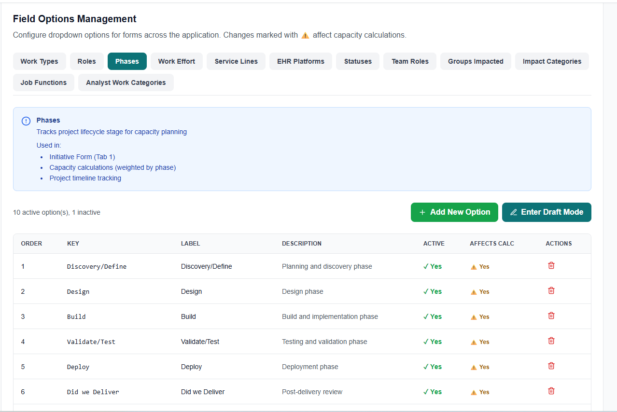The height and width of the screenshot is (412, 617).
Task: Click the trash icon for the Design phase
Action: point(551,290)
